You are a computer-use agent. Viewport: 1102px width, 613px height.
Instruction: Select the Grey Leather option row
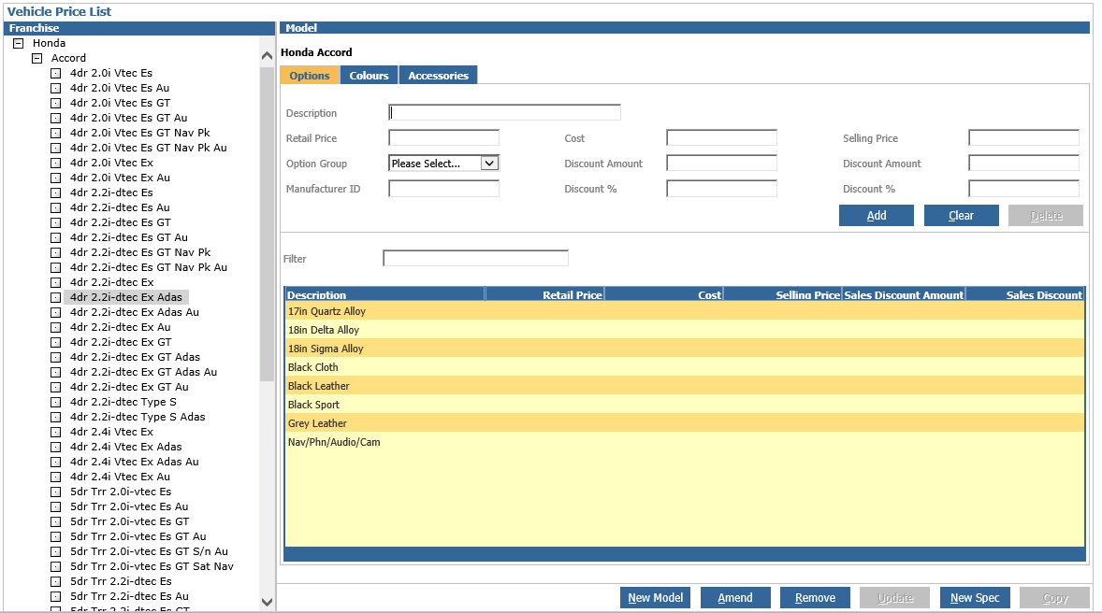click(685, 423)
